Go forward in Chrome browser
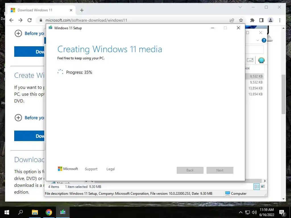Screen dimensions: 291x218 click(20, 20)
